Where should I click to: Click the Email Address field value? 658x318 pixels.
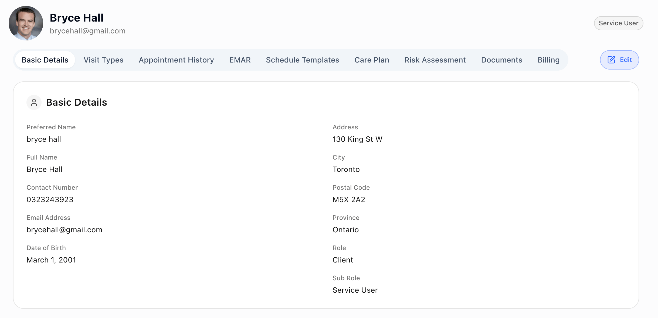pos(64,230)
